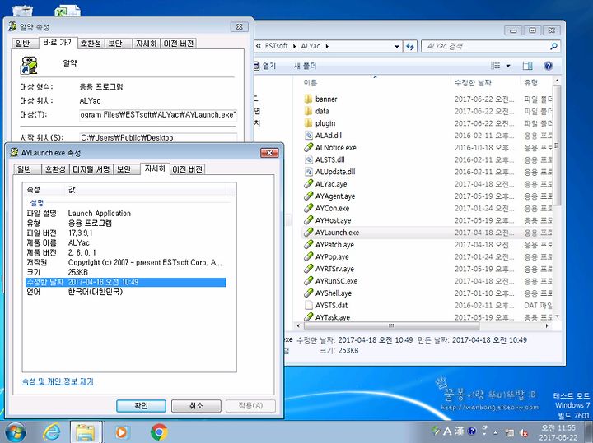
Task: Sort by 수정한 날짜 column header
Action: tap(485, 83)
